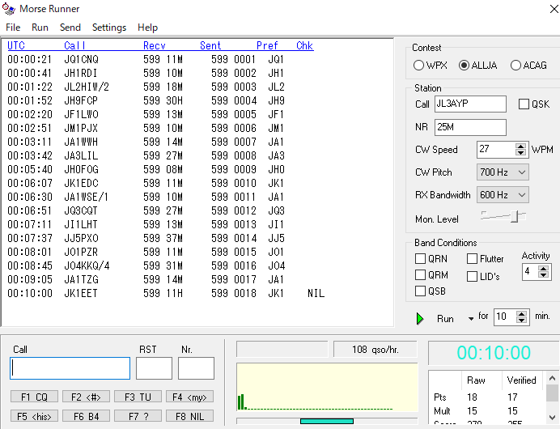Open the CW Pitch 700 Hz dropdown
The width and height of the screenshot is (560, 429).
pos(503,172)
